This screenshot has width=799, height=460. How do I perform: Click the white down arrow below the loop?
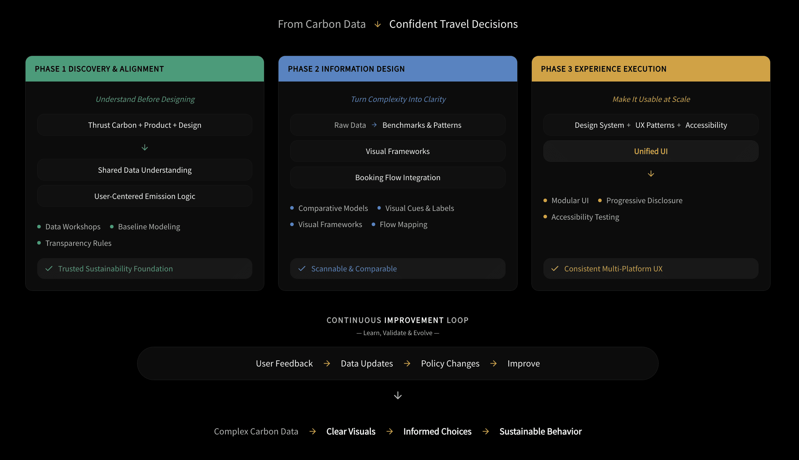(398, 395)
